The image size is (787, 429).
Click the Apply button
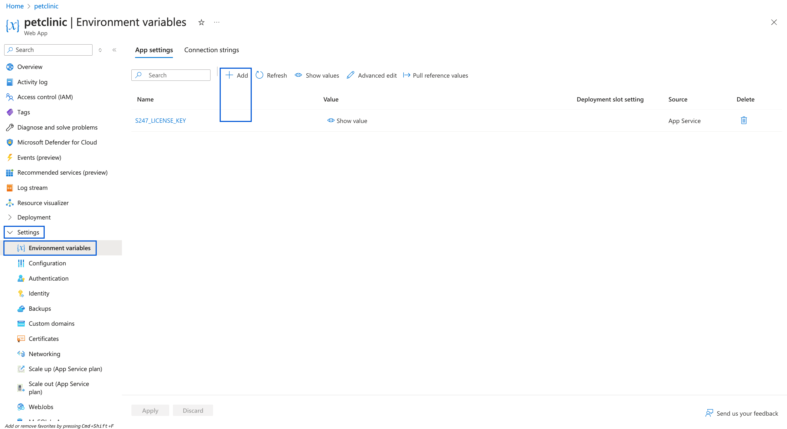150,410
